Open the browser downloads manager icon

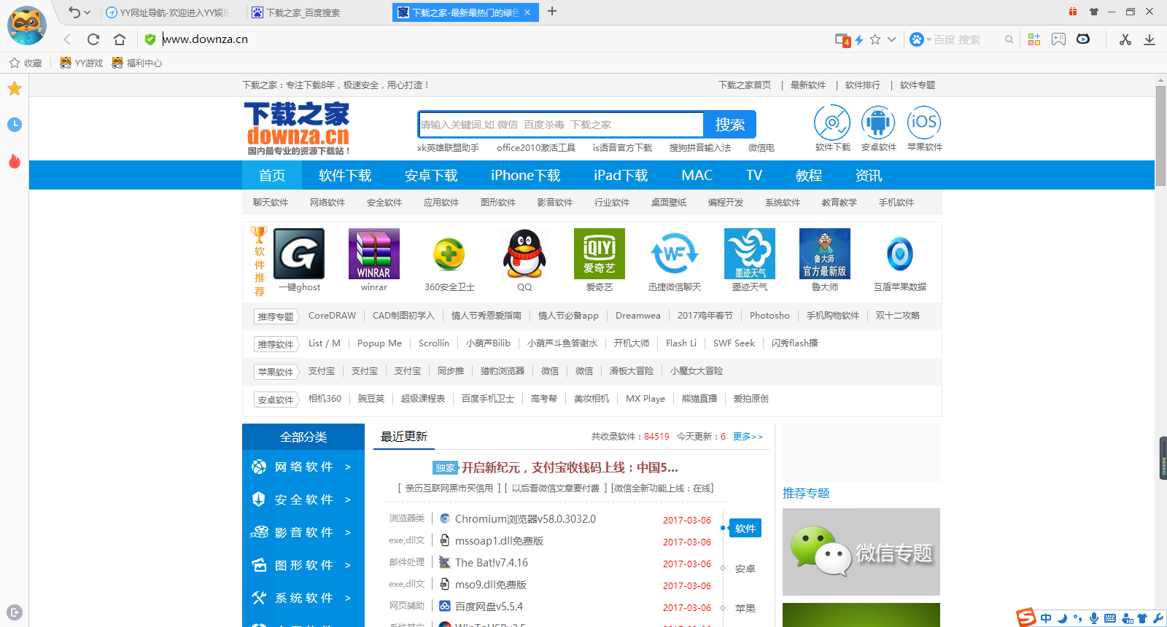coord(1149,39)
